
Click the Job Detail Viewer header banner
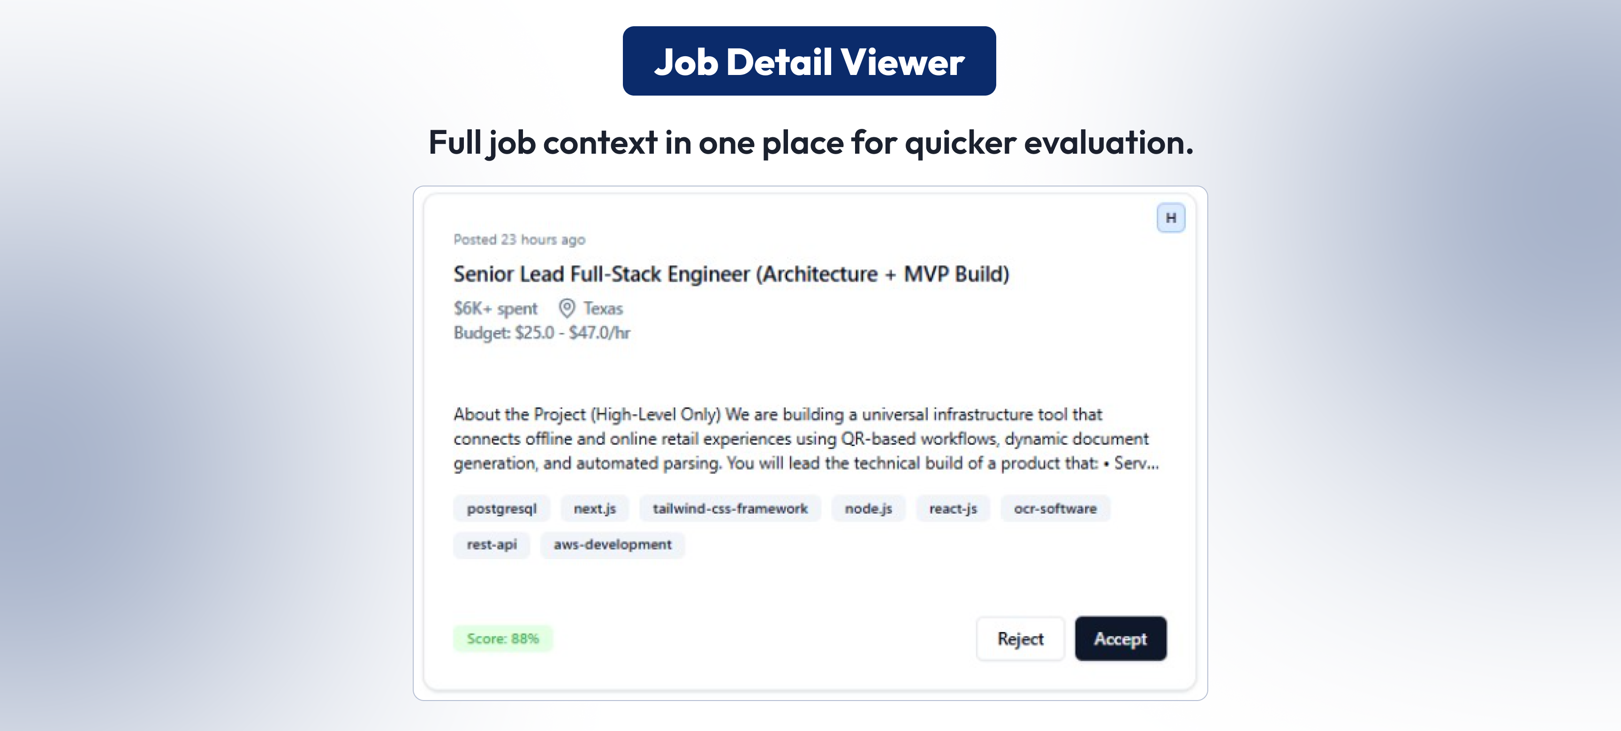[x=809, y=60]
